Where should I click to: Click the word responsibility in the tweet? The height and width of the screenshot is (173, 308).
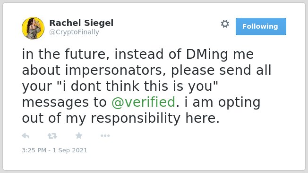pyautogui.click(x=135, y=118)
